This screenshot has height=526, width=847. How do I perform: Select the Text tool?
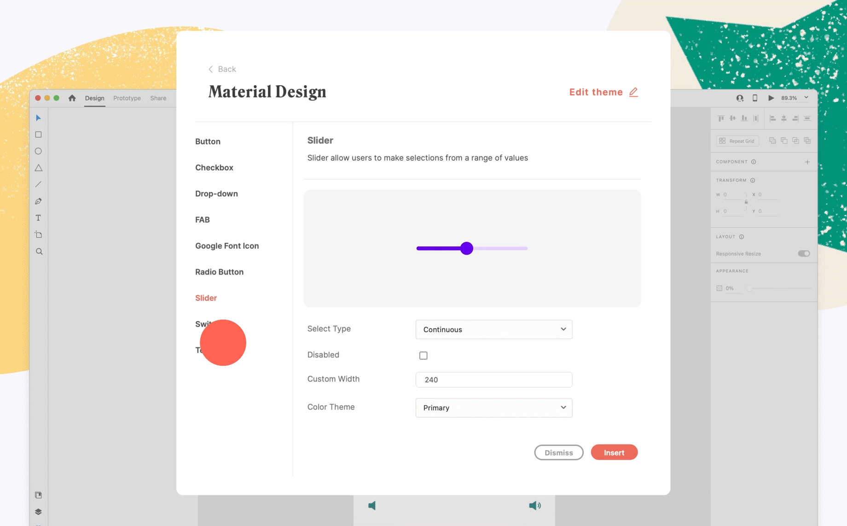pos(39,218)
